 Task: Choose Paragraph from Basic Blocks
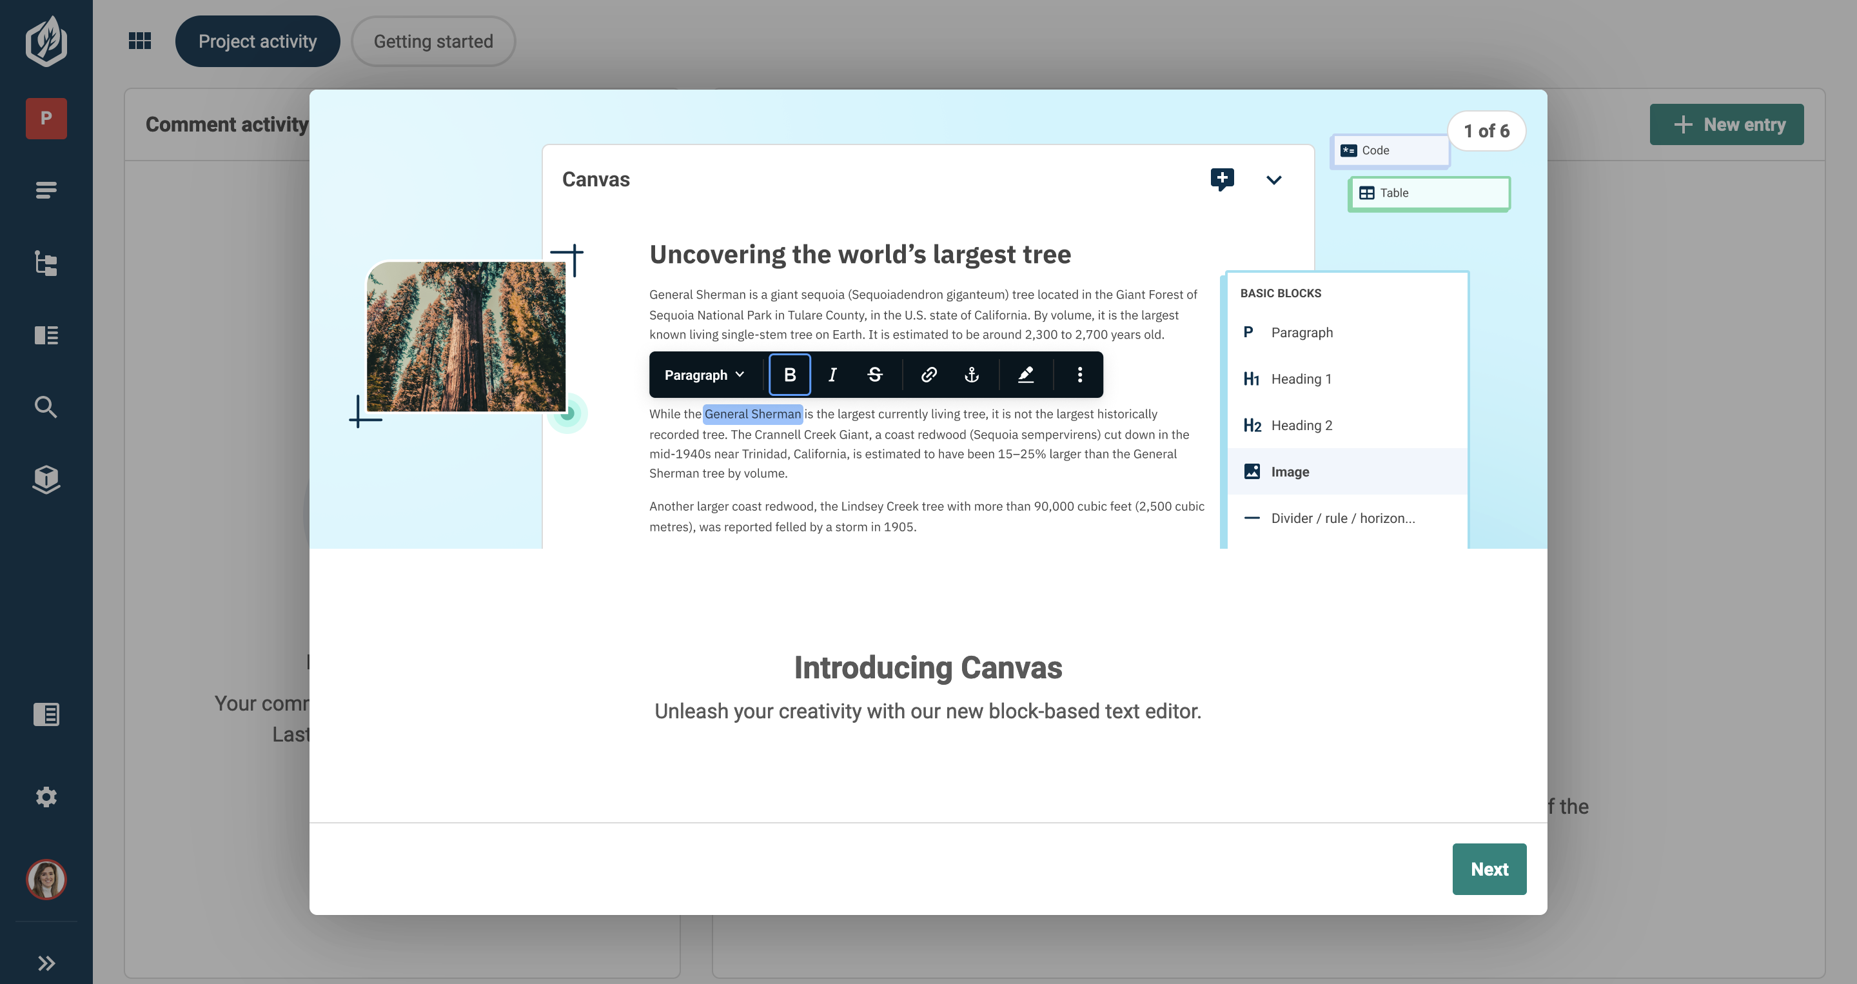[1348, 332]
